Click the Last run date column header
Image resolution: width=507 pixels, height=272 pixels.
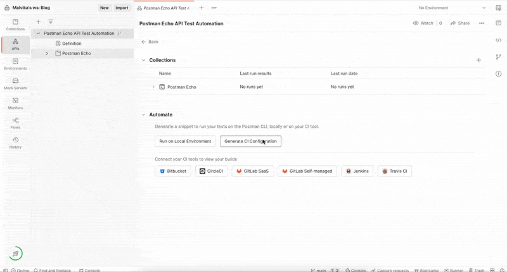pos(344,73)
